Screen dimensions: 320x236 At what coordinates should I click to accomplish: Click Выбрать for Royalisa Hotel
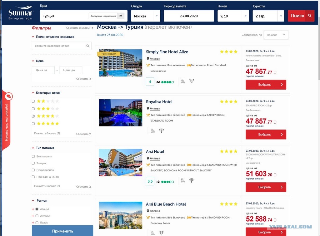click(266, 135)
